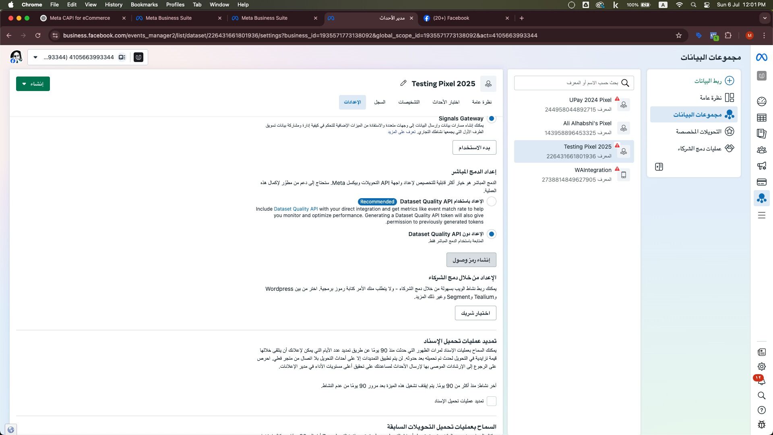Expand Chrome tab search chevron
This screenshot has width=773, height=435.
point(765,18)
